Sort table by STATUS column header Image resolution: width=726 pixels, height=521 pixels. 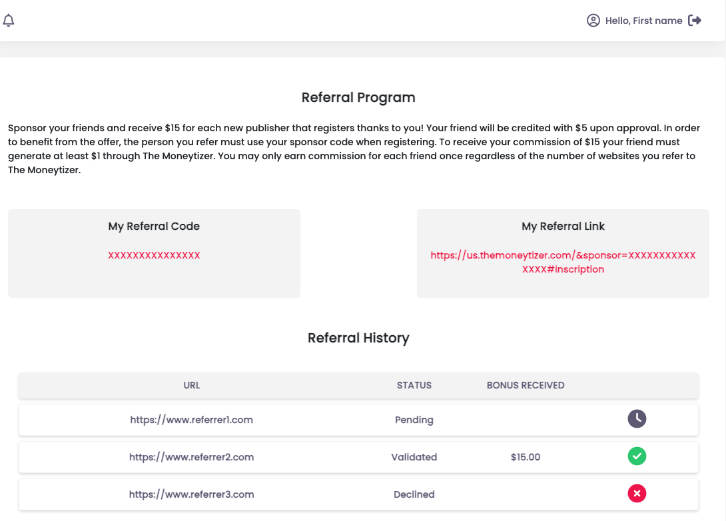click(414, 385)
